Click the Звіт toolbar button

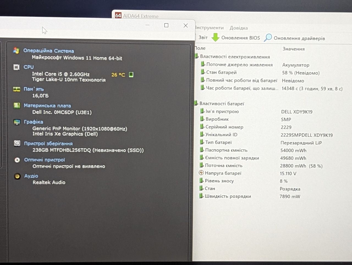(x=203, y=37)
